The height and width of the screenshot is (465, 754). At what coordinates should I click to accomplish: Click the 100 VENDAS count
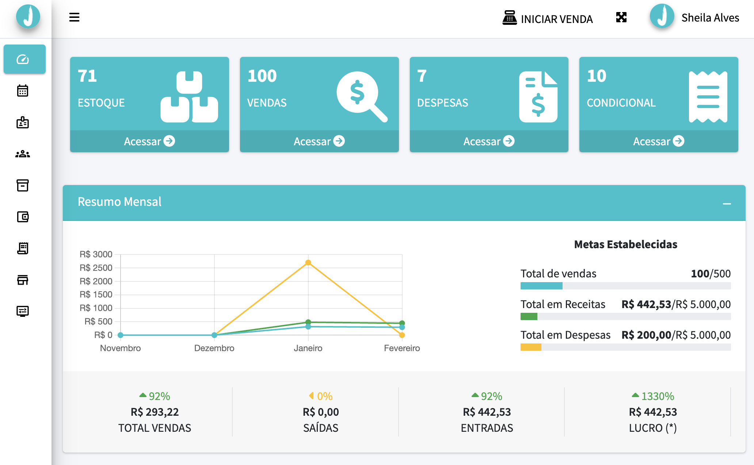(262, 76)
